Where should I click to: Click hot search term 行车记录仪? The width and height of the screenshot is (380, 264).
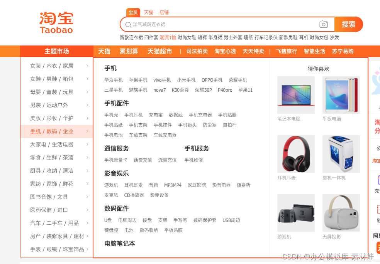pyautogui.click(x=266, y=37)
